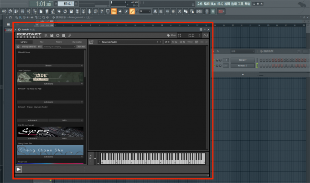Toggle first step of Sampler sequencer

click(261, 60)
